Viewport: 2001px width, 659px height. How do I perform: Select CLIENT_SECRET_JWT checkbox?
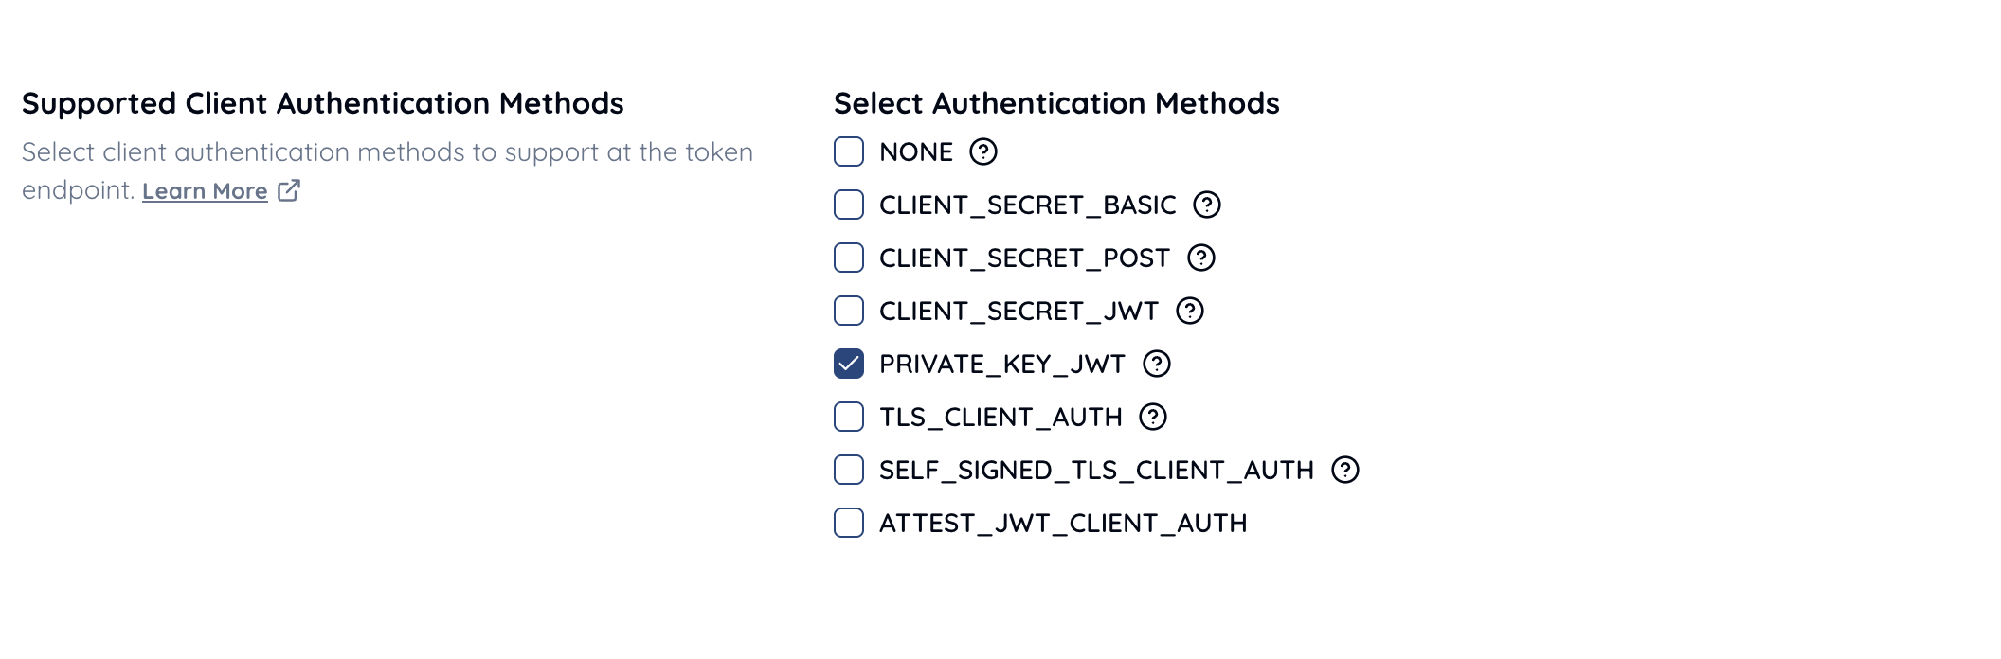(x=849, y=311)
